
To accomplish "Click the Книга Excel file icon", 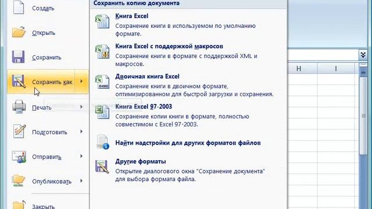I will pos(102,21).
